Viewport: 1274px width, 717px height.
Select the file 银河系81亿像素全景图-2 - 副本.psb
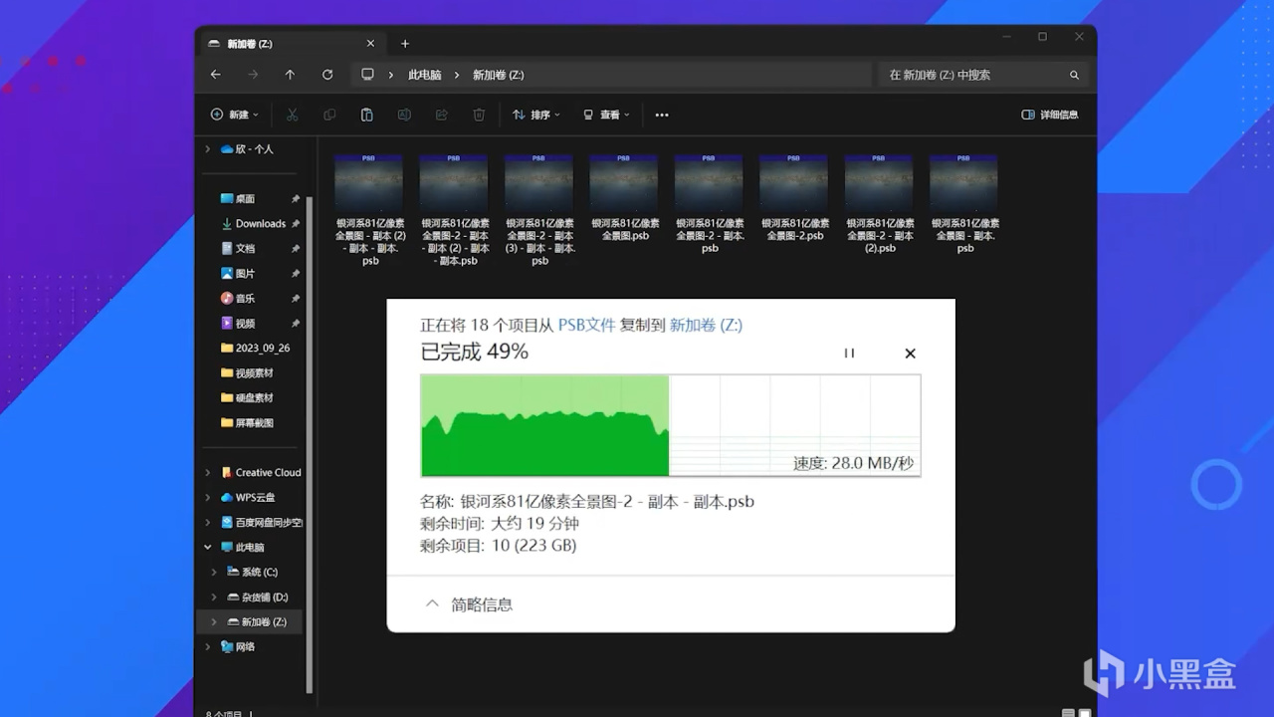(x=709, y=204)
